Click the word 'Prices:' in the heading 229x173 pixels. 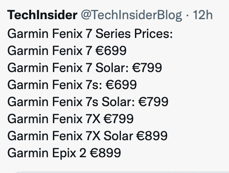coord(153,34)
